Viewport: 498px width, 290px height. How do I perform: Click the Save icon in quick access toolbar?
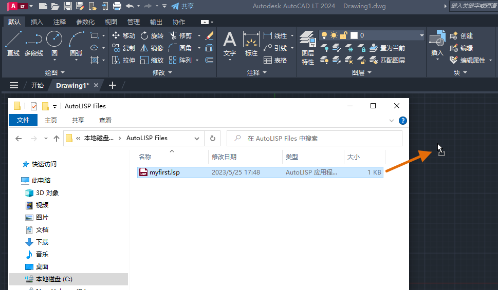coord(68,6)
